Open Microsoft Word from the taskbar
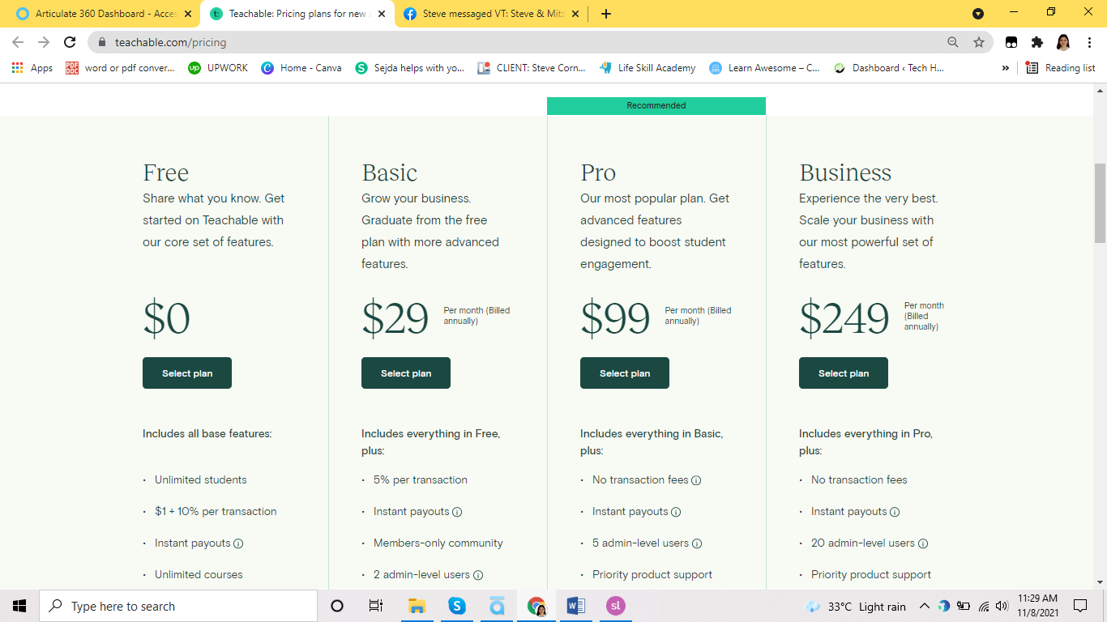 coord(576,606)
